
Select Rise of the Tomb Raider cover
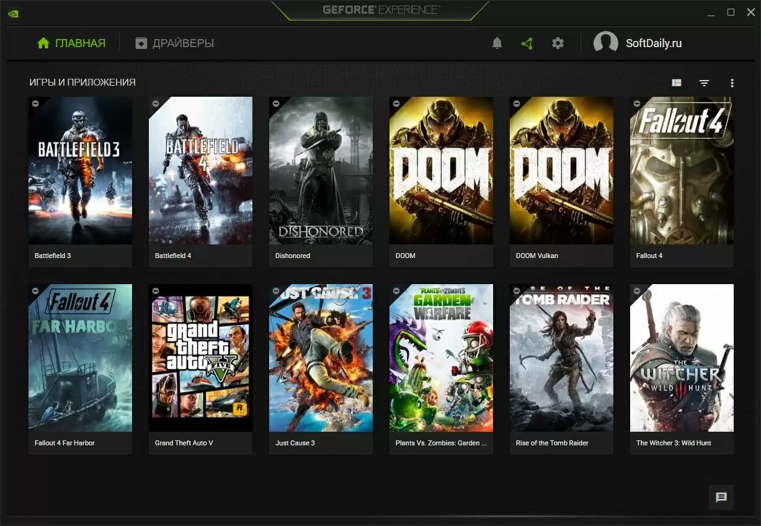click(x=561, y=358)
